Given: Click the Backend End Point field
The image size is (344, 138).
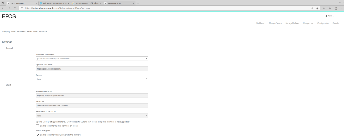Looking at the screenshot, I should (92, 95).
